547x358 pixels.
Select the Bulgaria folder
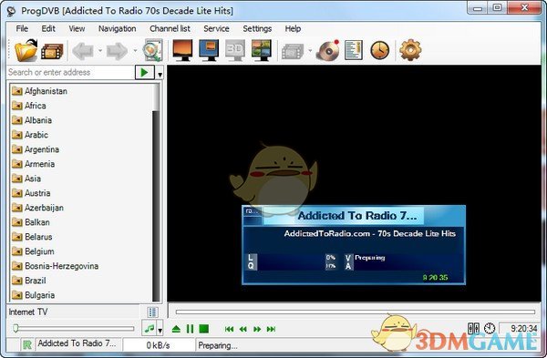click(x=33, y=295)
